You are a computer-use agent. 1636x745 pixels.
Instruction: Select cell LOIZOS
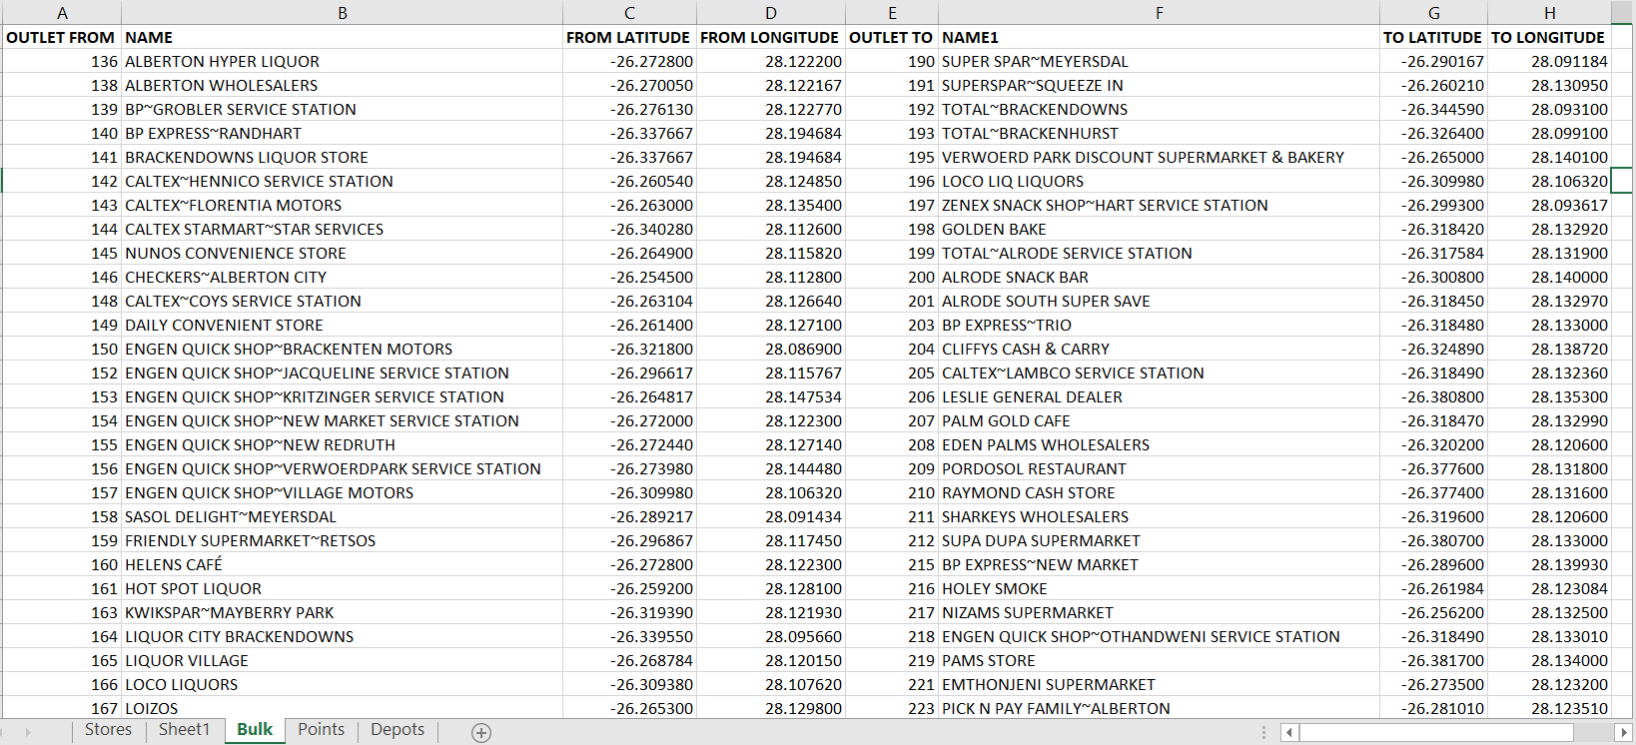click(343, 708)
